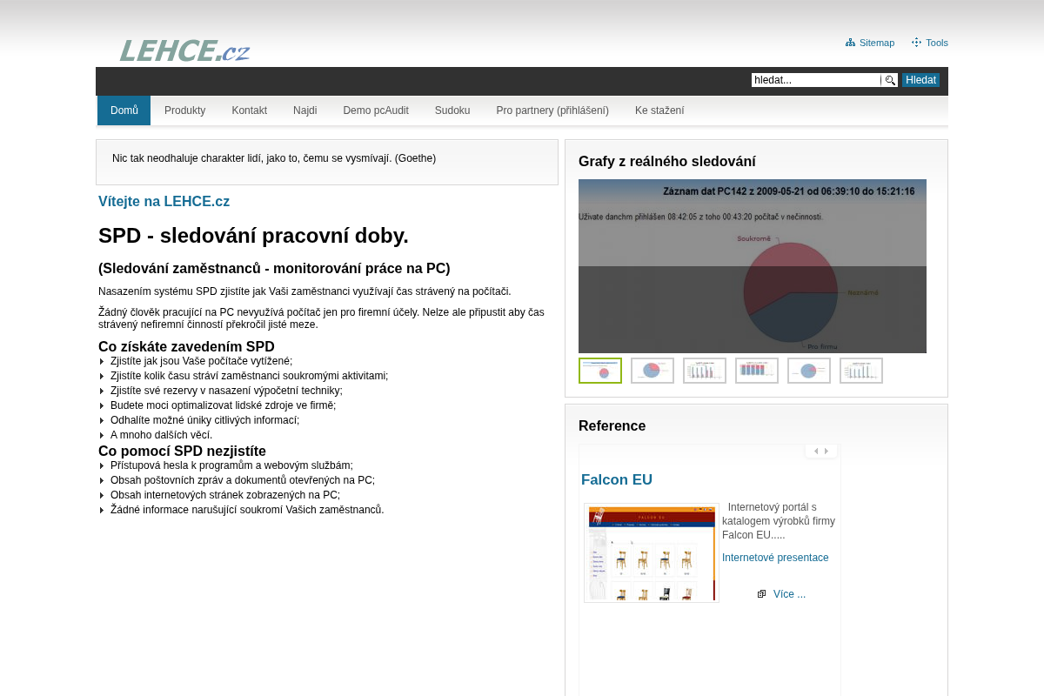Select the first chart thumbnail with green border

tap(600, 371)
